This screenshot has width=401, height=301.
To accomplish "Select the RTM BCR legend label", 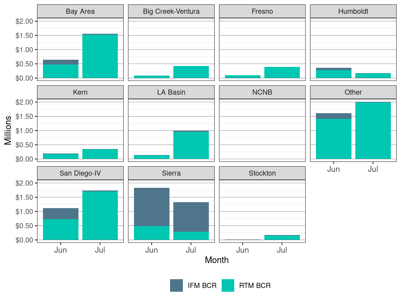I will 255,286.
